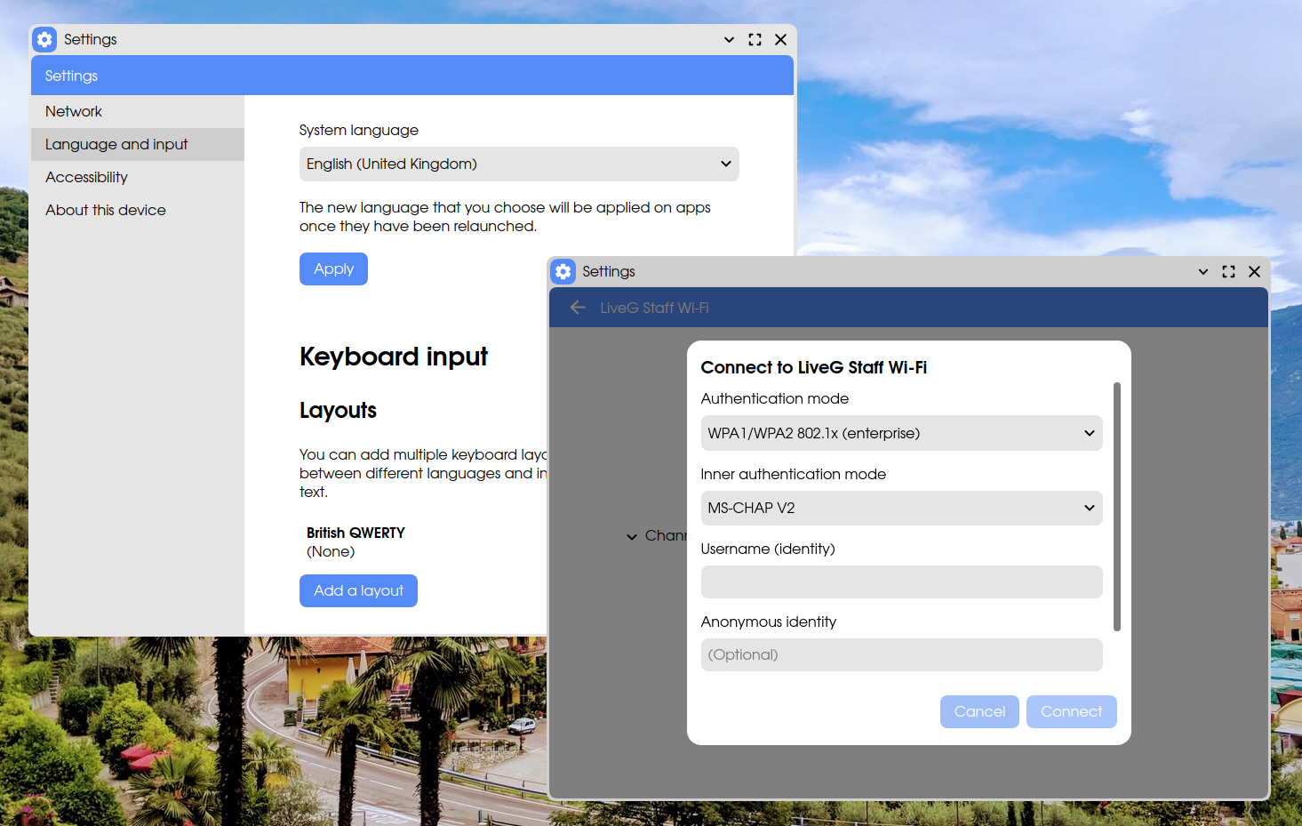Select About this device in the sidebar
Screen dimensions: 1302x826
105,210
